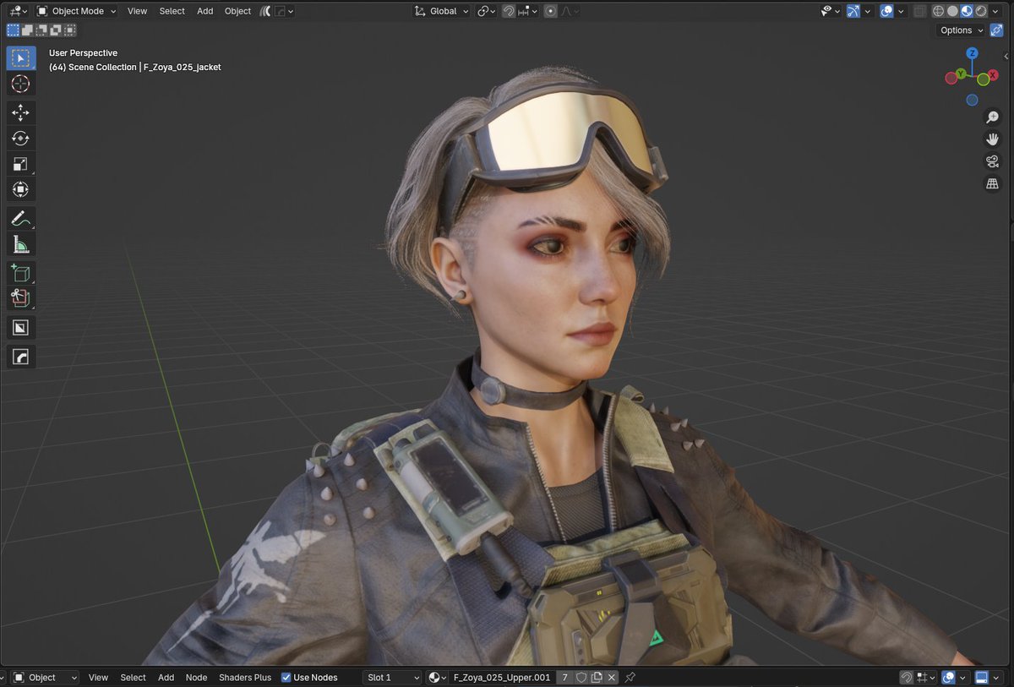Screen dimensions: 1014x687
Task: Select the Annotate tool
Action: [x=21, y=217]
